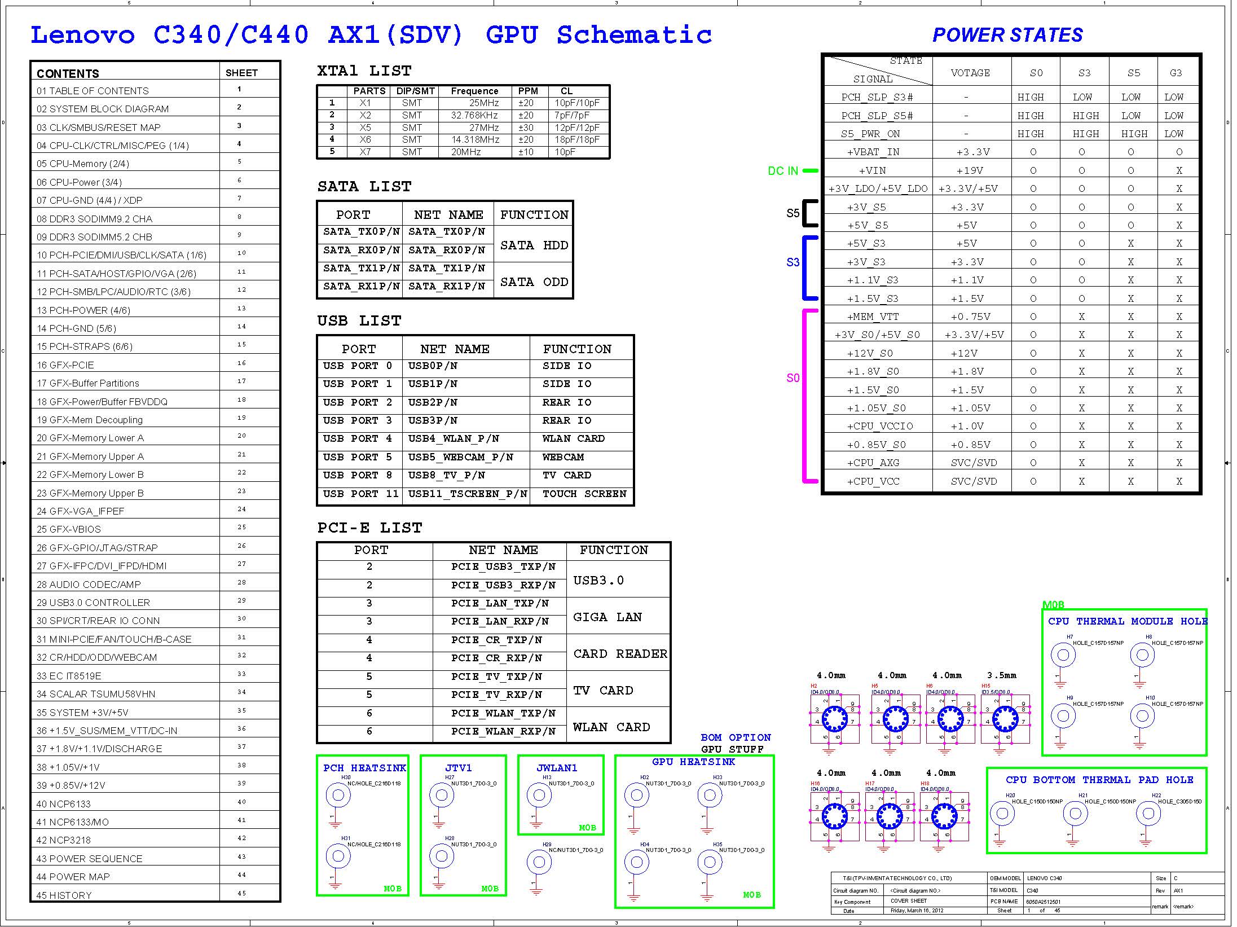Viewport: 1237px width, 927px height.
Task: Select the H5 mounting hole symbol
Action: coord(896,719)
